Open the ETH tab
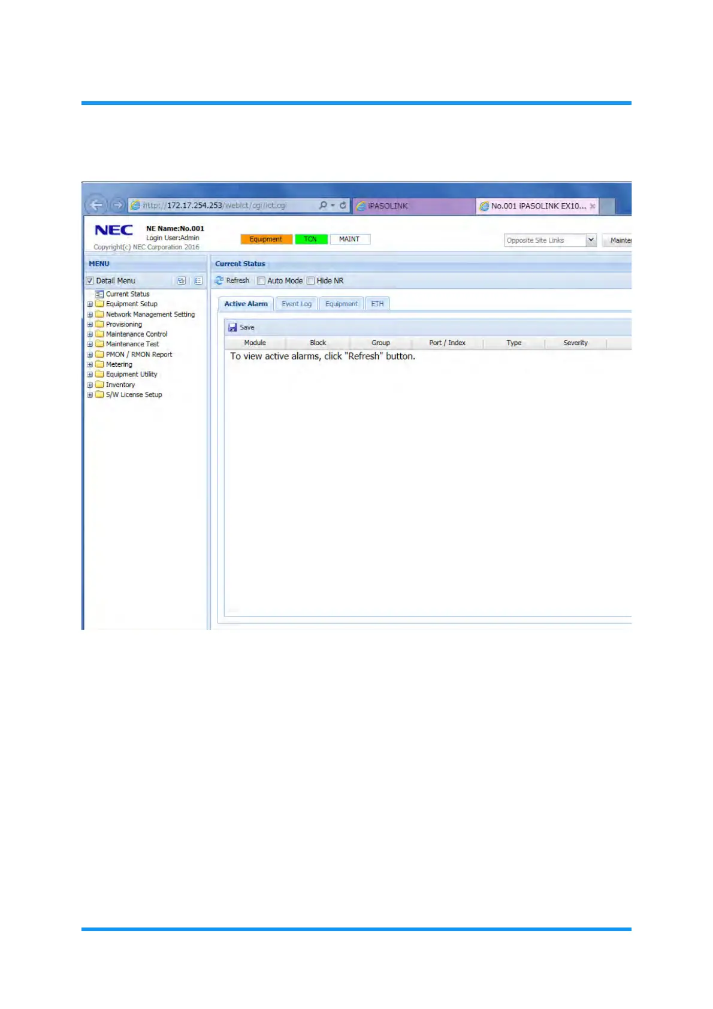713x1009 pixels. pyautogui.click(x=377, y=304)
